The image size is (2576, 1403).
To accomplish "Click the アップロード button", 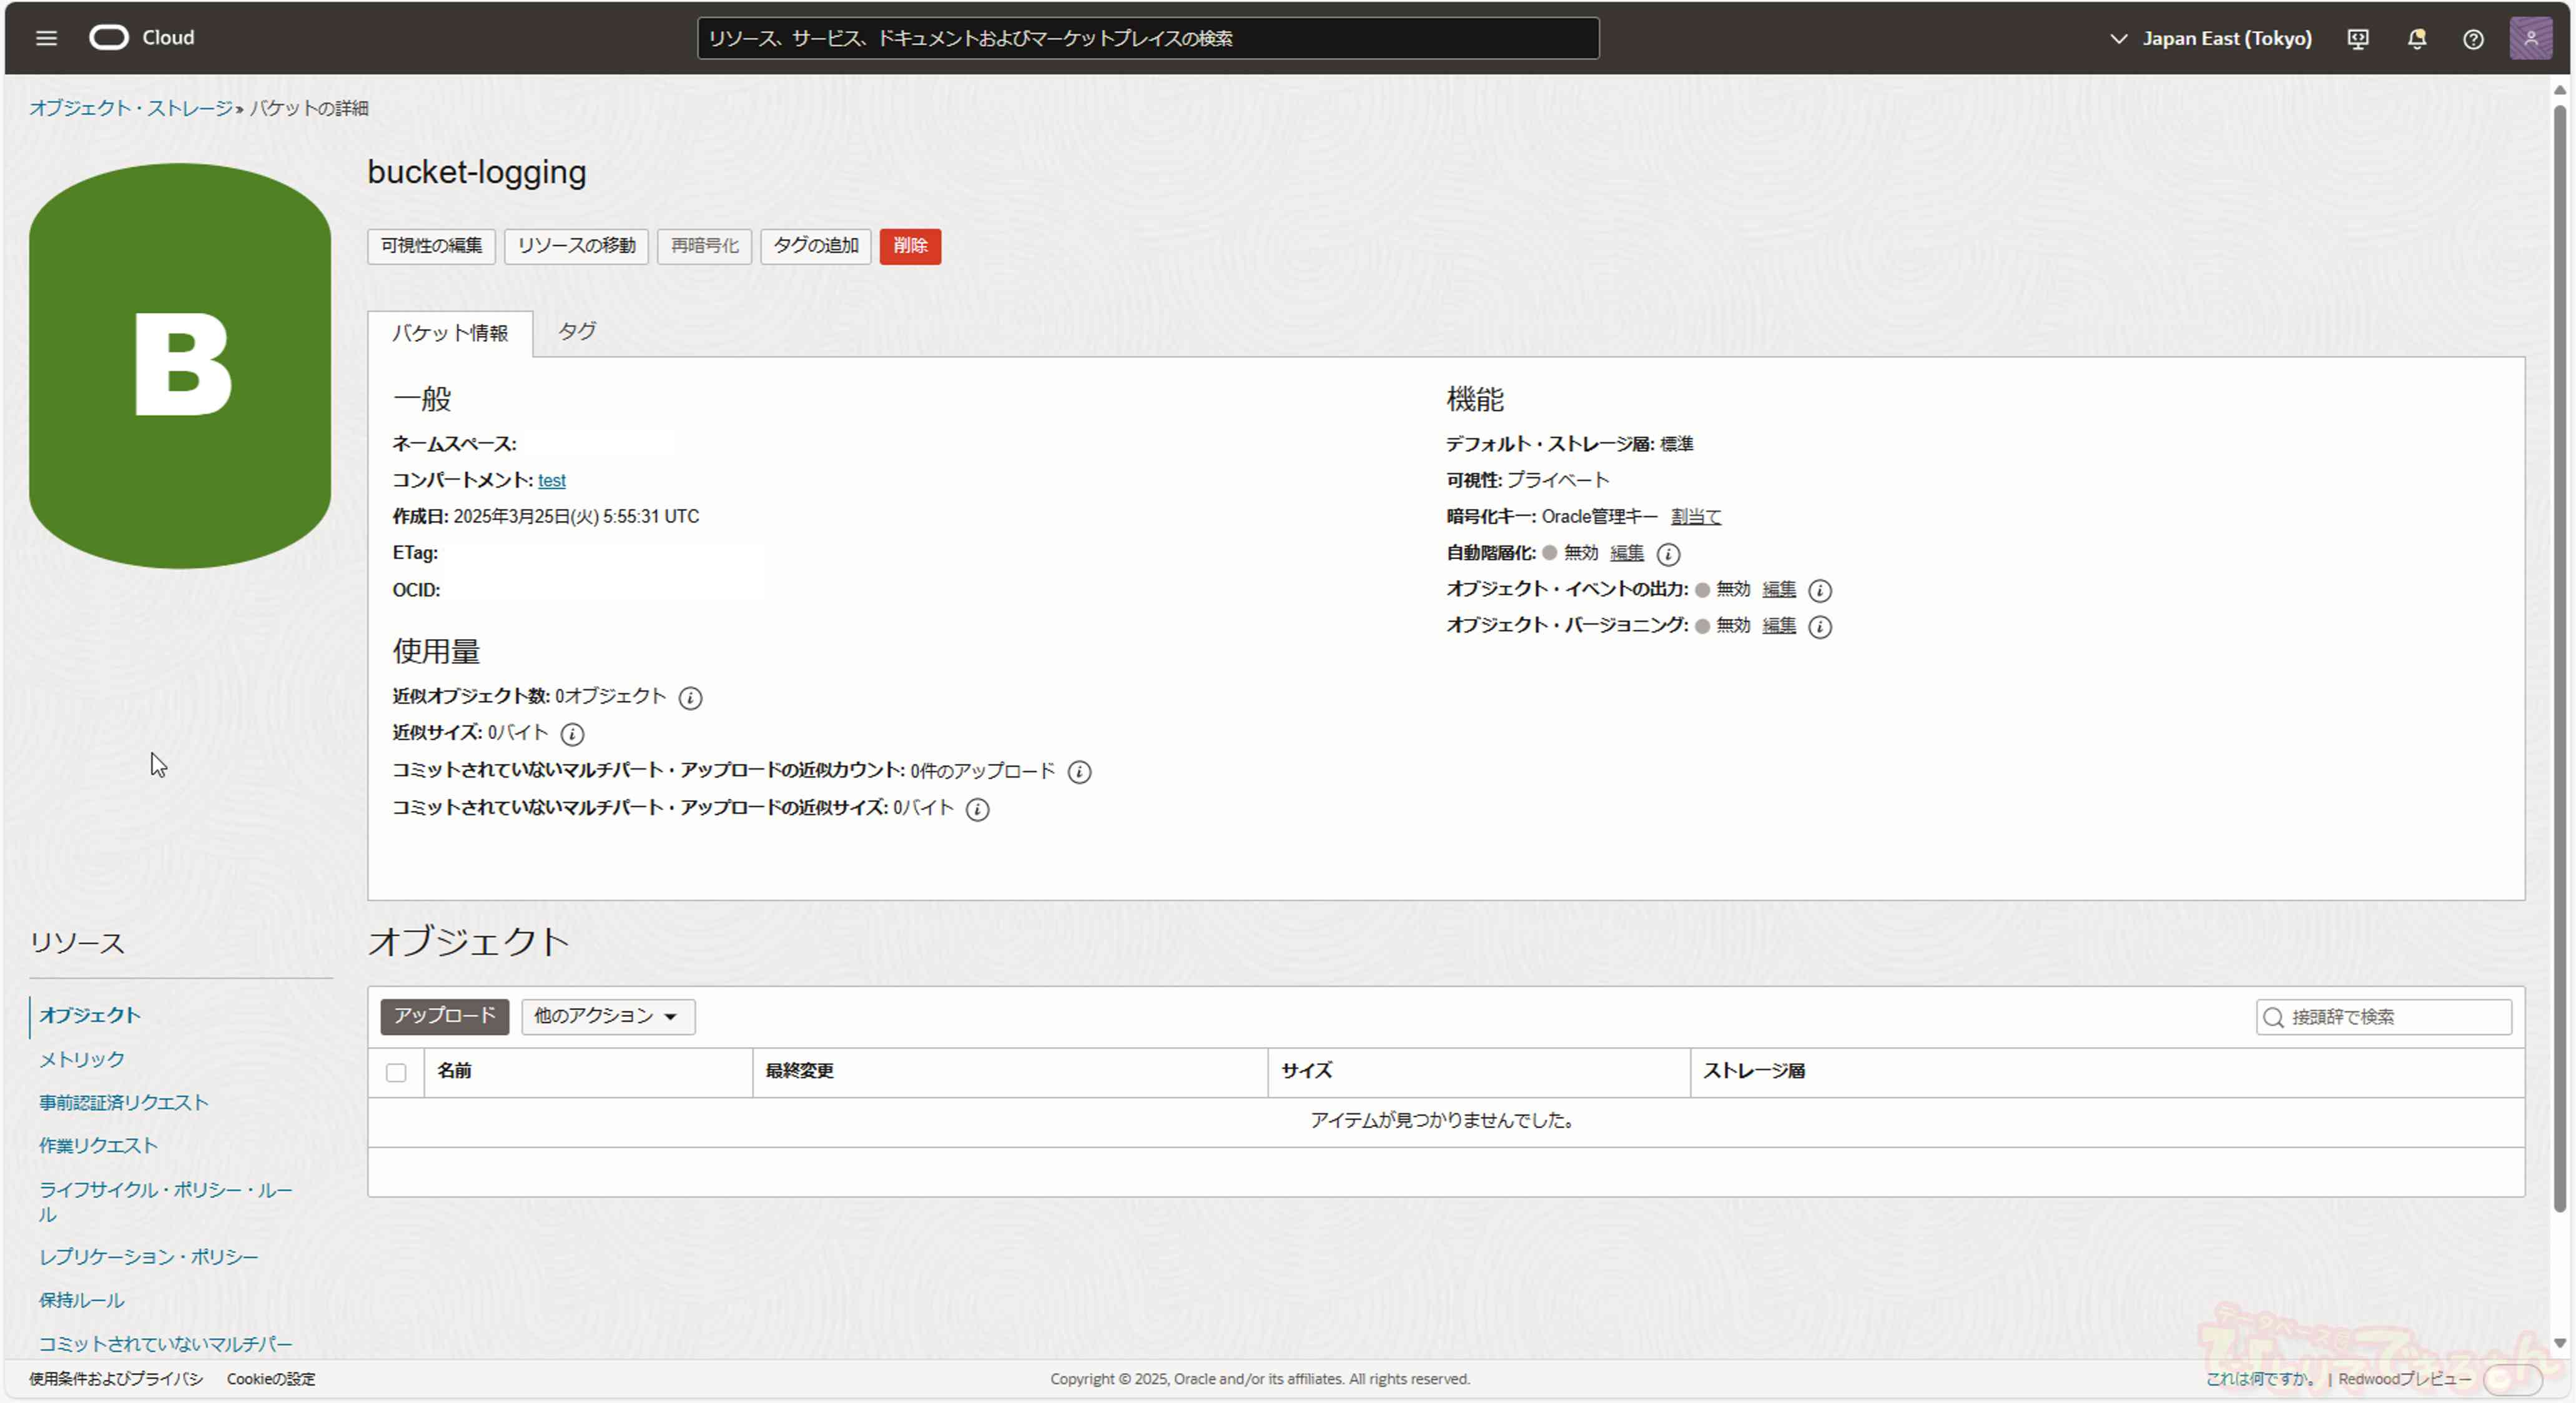I will point(444,1016).
